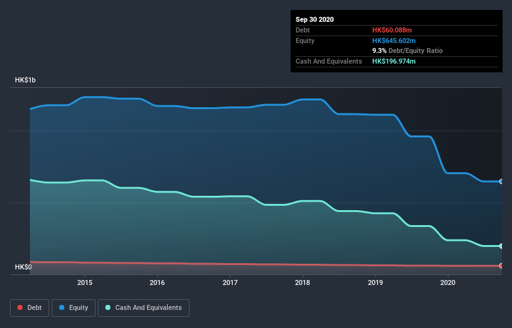
Task: Toggle the Debt series in the legend
Action: [29, 308]
